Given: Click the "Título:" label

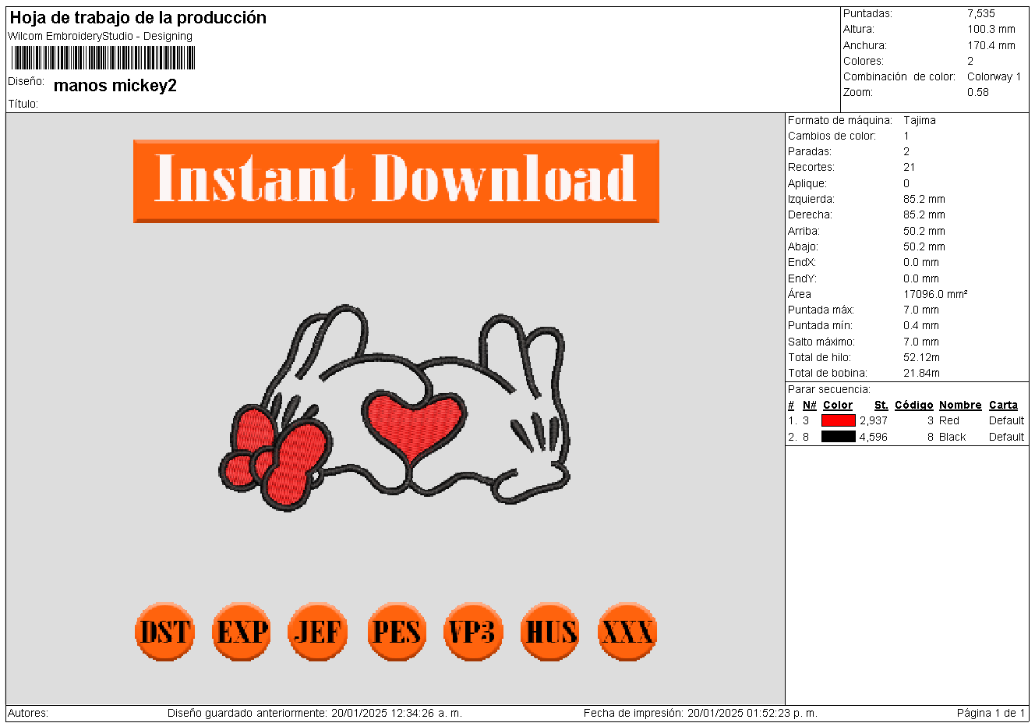Looking at the screenshot, I should 23,104.
